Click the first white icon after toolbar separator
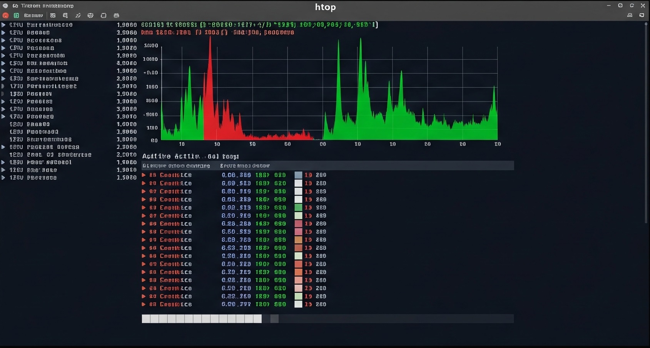The width and height of the screenshot is (650, 348). tap(53, 16)
